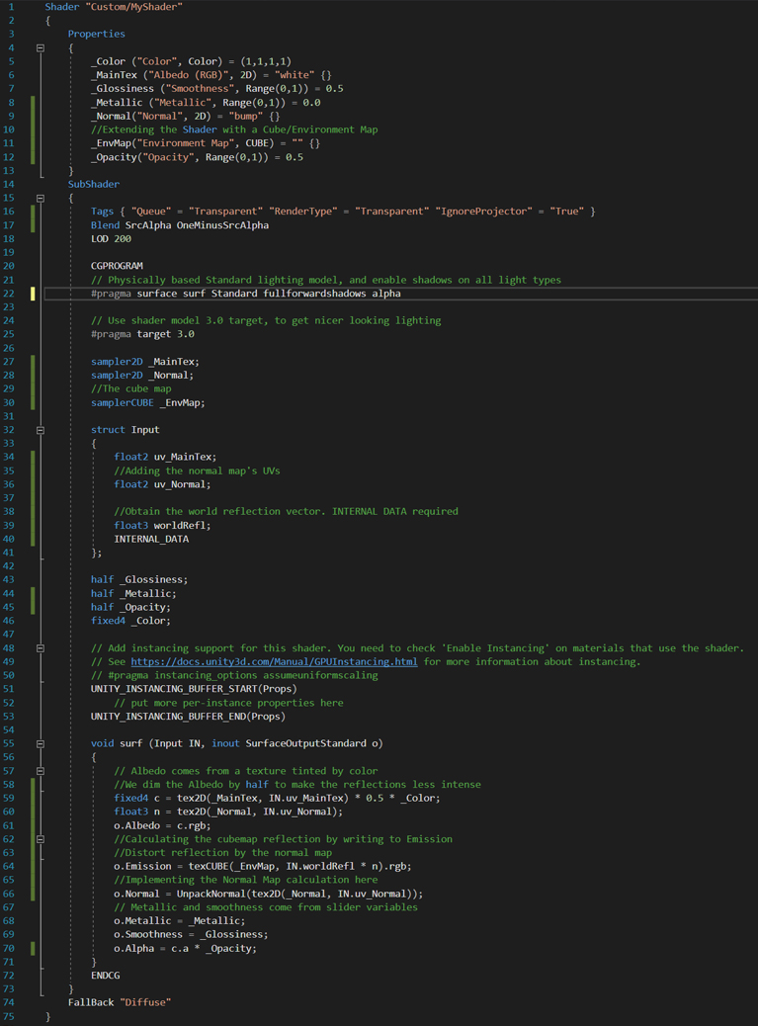The height and width of the screenshot is (1026, 758).
Task: Click the samplerCUBE _EnvMap declaration
Action: pyautogui.click(x=147, y=402)
